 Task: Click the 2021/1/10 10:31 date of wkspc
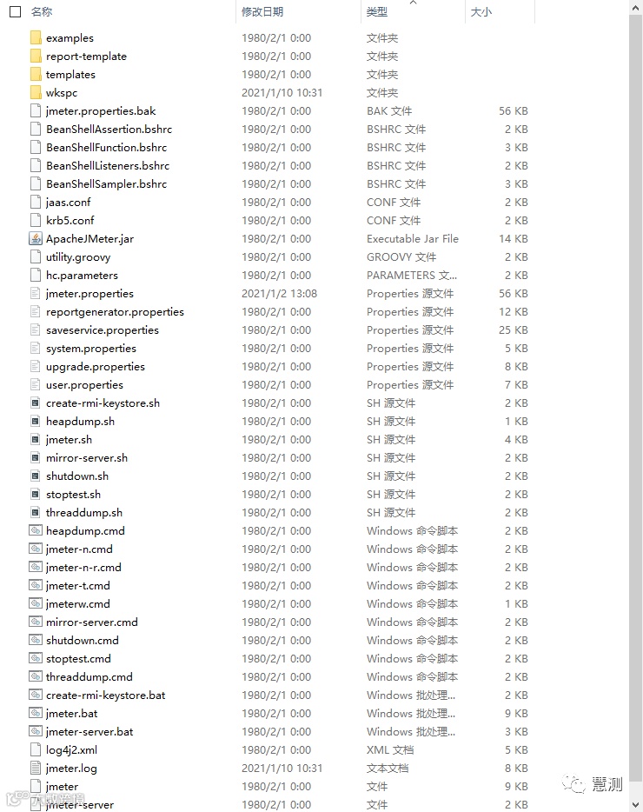click(282, 93)
